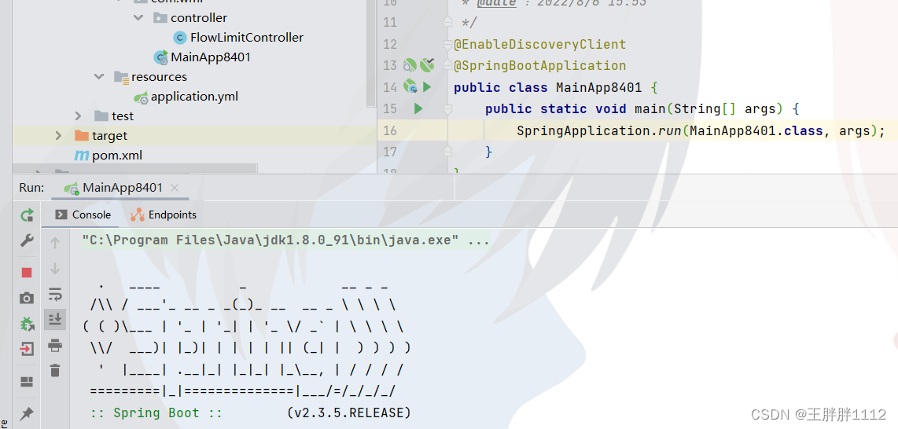Click Spring bean search gutter icon on line 13

410,66
